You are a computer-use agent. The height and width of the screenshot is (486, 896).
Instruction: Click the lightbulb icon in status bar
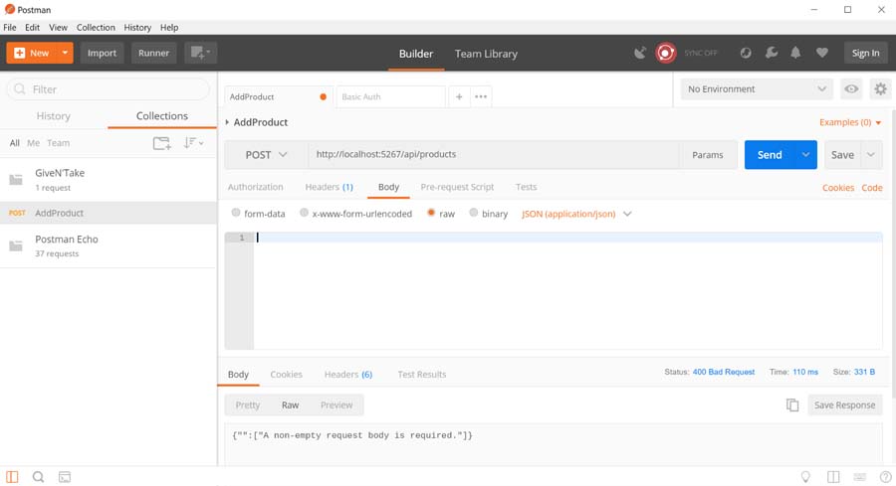(805, 477)
